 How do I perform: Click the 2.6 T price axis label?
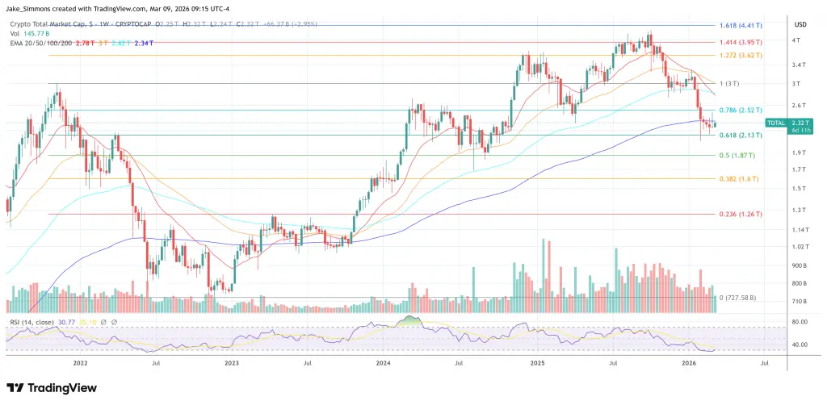tap(799, 106)
